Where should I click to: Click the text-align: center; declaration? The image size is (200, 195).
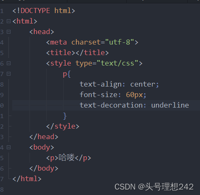click(119, 84)
